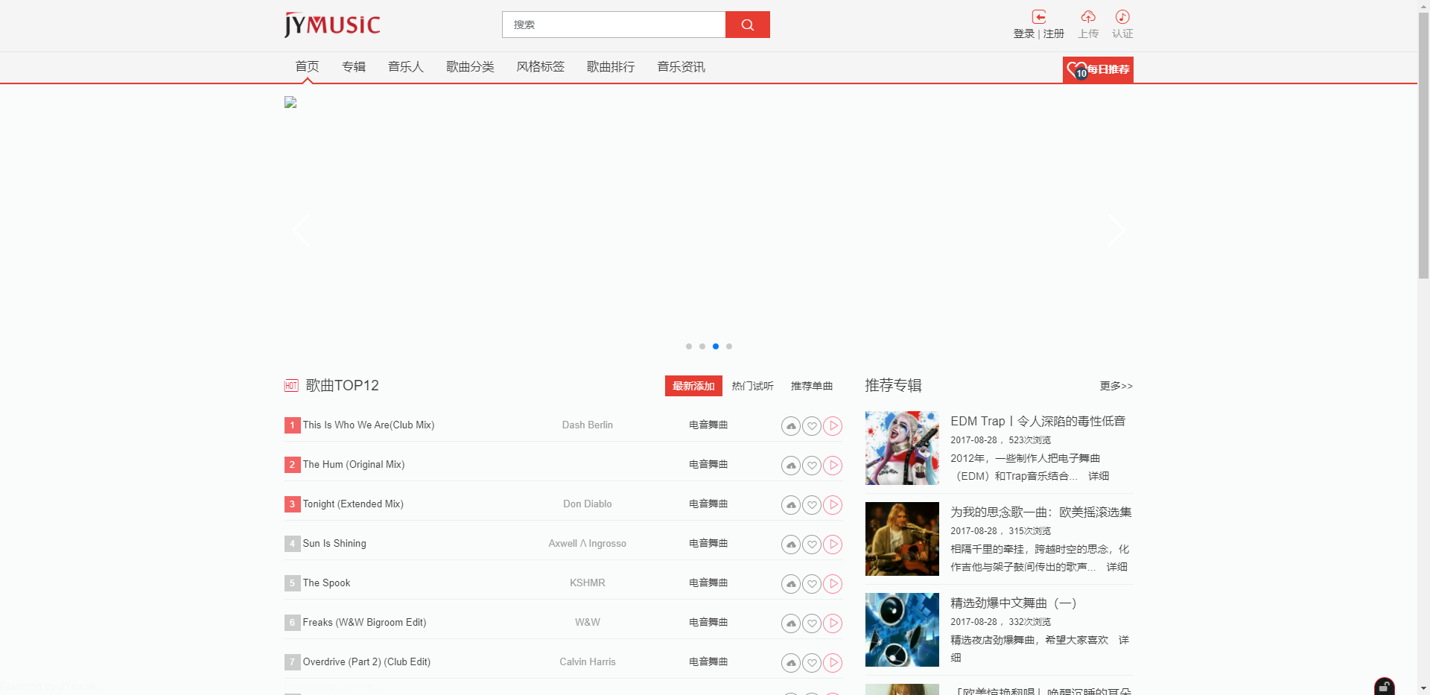This screenshot has width=1430, height=695.
Task: Open album title 为我的思念歌一曲：欧美摇滚选集
Action: pos(1041,512)
